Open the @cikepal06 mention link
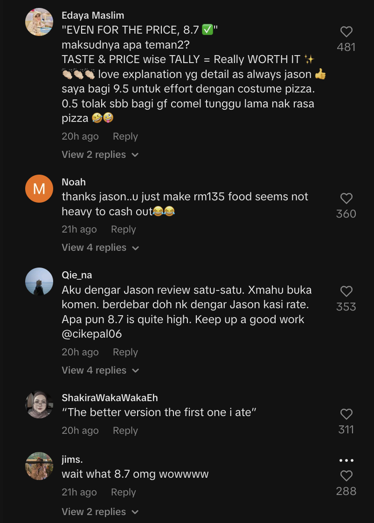The height and width of the screenshot is (523, 374). click(x=91, y=335)
